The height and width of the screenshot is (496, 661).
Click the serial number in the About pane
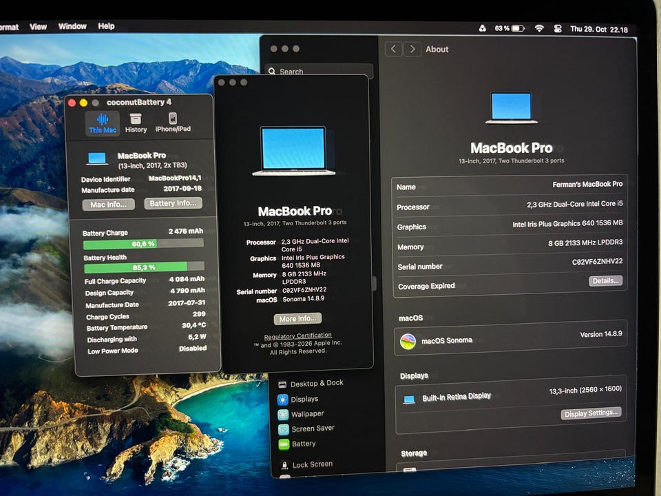pos(597,262)
